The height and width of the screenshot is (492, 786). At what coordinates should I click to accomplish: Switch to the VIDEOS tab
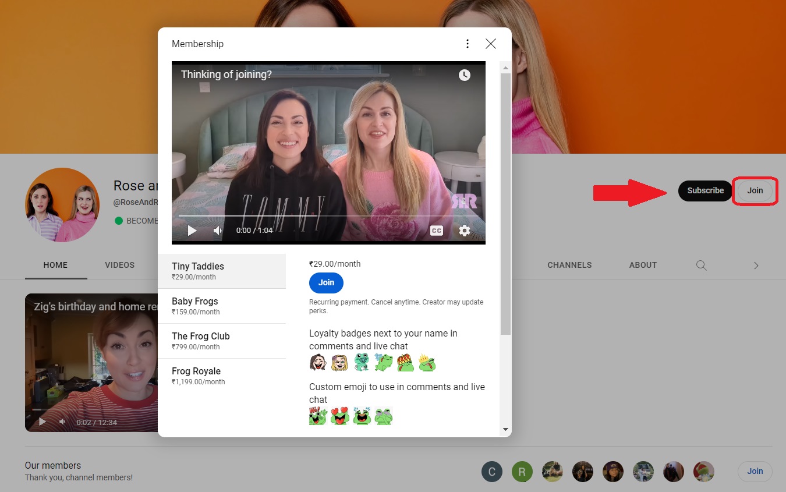[119, 265]
